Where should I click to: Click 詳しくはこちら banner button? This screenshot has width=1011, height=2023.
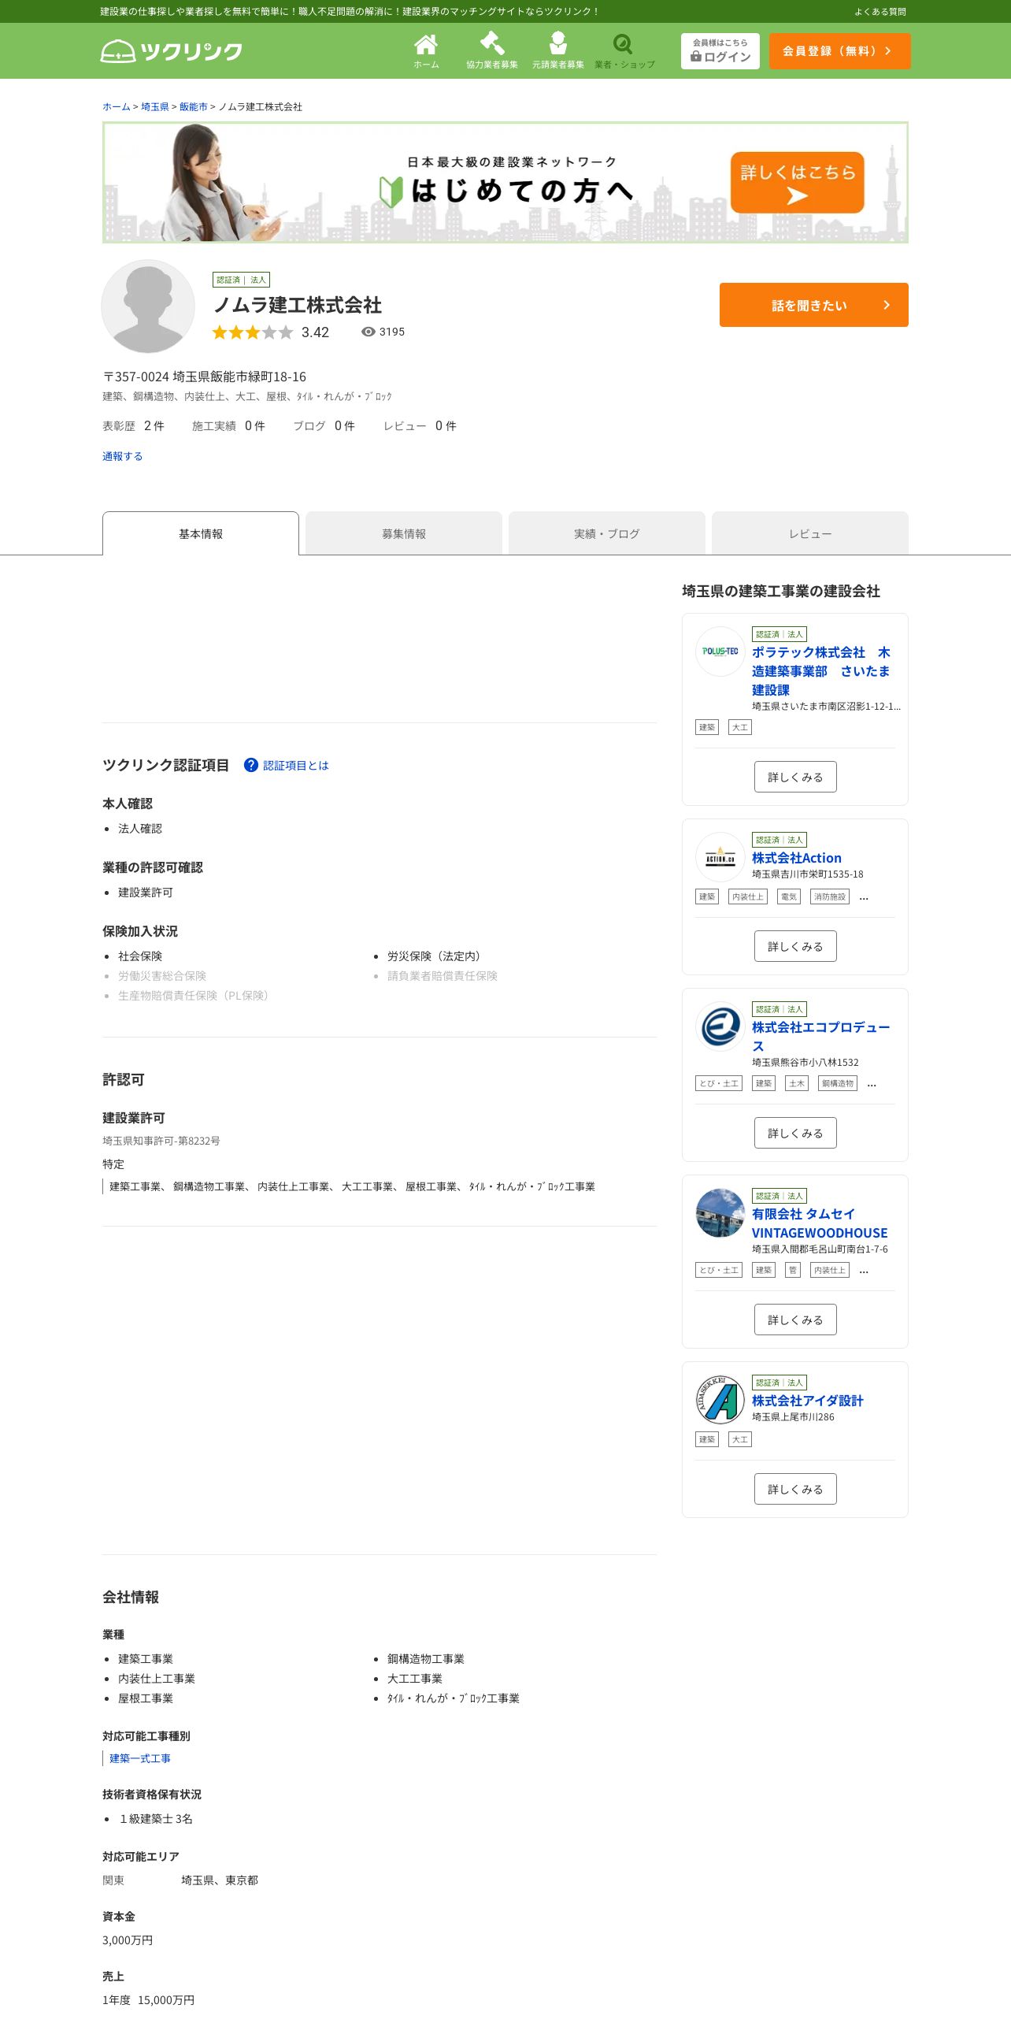coord(797,182)
